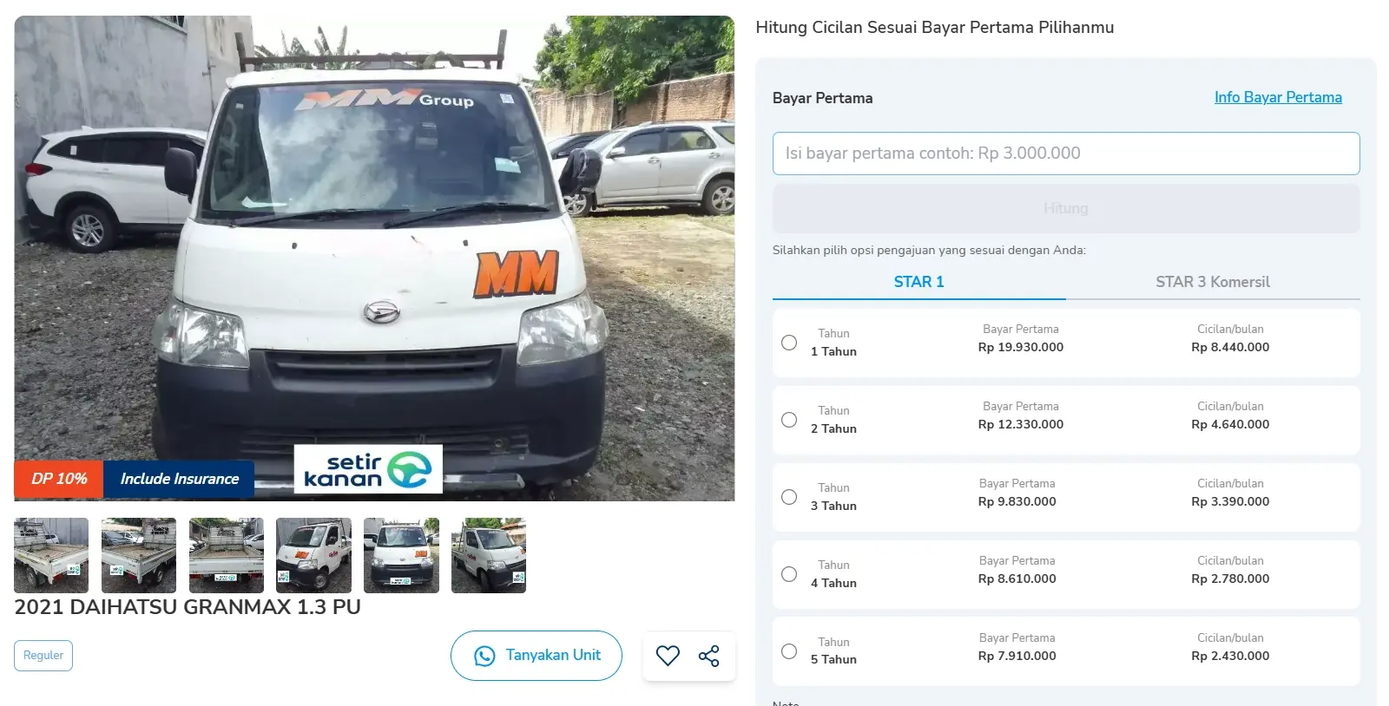The width and height of the screenshot is (1389, 706).
Task: Click the heart favorite icon
Action: coord(668,656)
